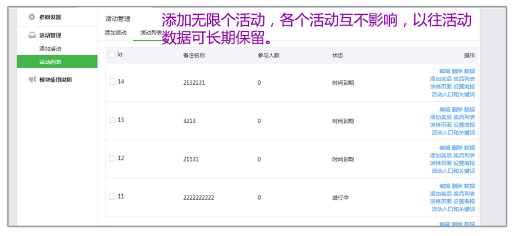Toggle the select-all checkbox beside the id header
The height and width of the screenshot is (236, 514).
coord(112,55)
